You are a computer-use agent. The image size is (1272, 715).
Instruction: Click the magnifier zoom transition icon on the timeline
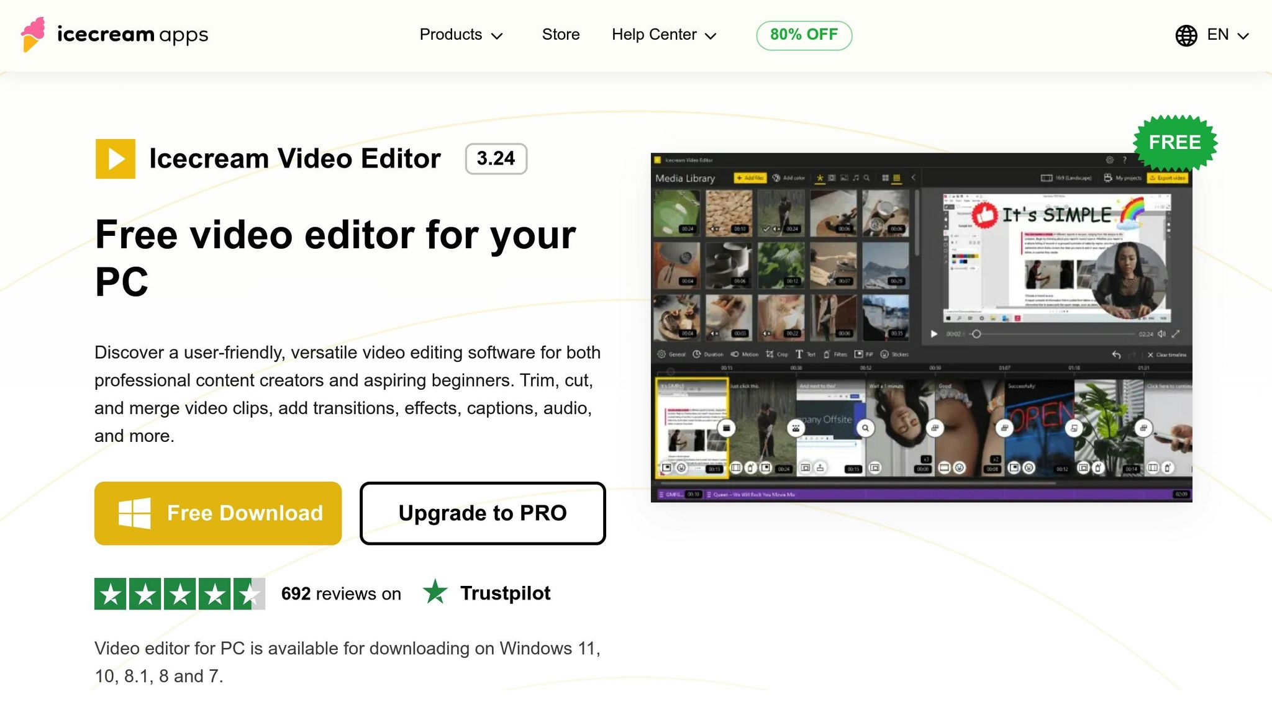tap(865, 428)
